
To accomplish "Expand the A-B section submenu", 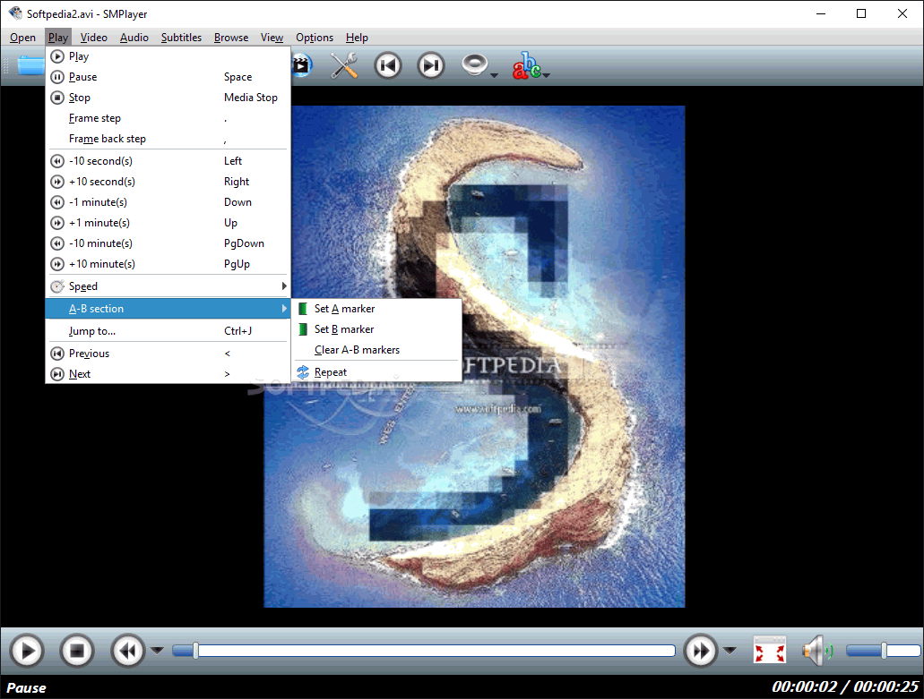I will [x=168, y=308].
